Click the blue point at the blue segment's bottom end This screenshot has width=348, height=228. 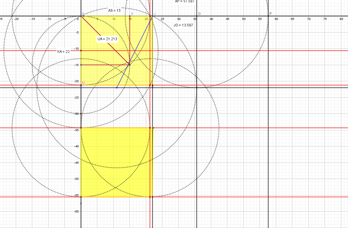click(x=117, y=87)
